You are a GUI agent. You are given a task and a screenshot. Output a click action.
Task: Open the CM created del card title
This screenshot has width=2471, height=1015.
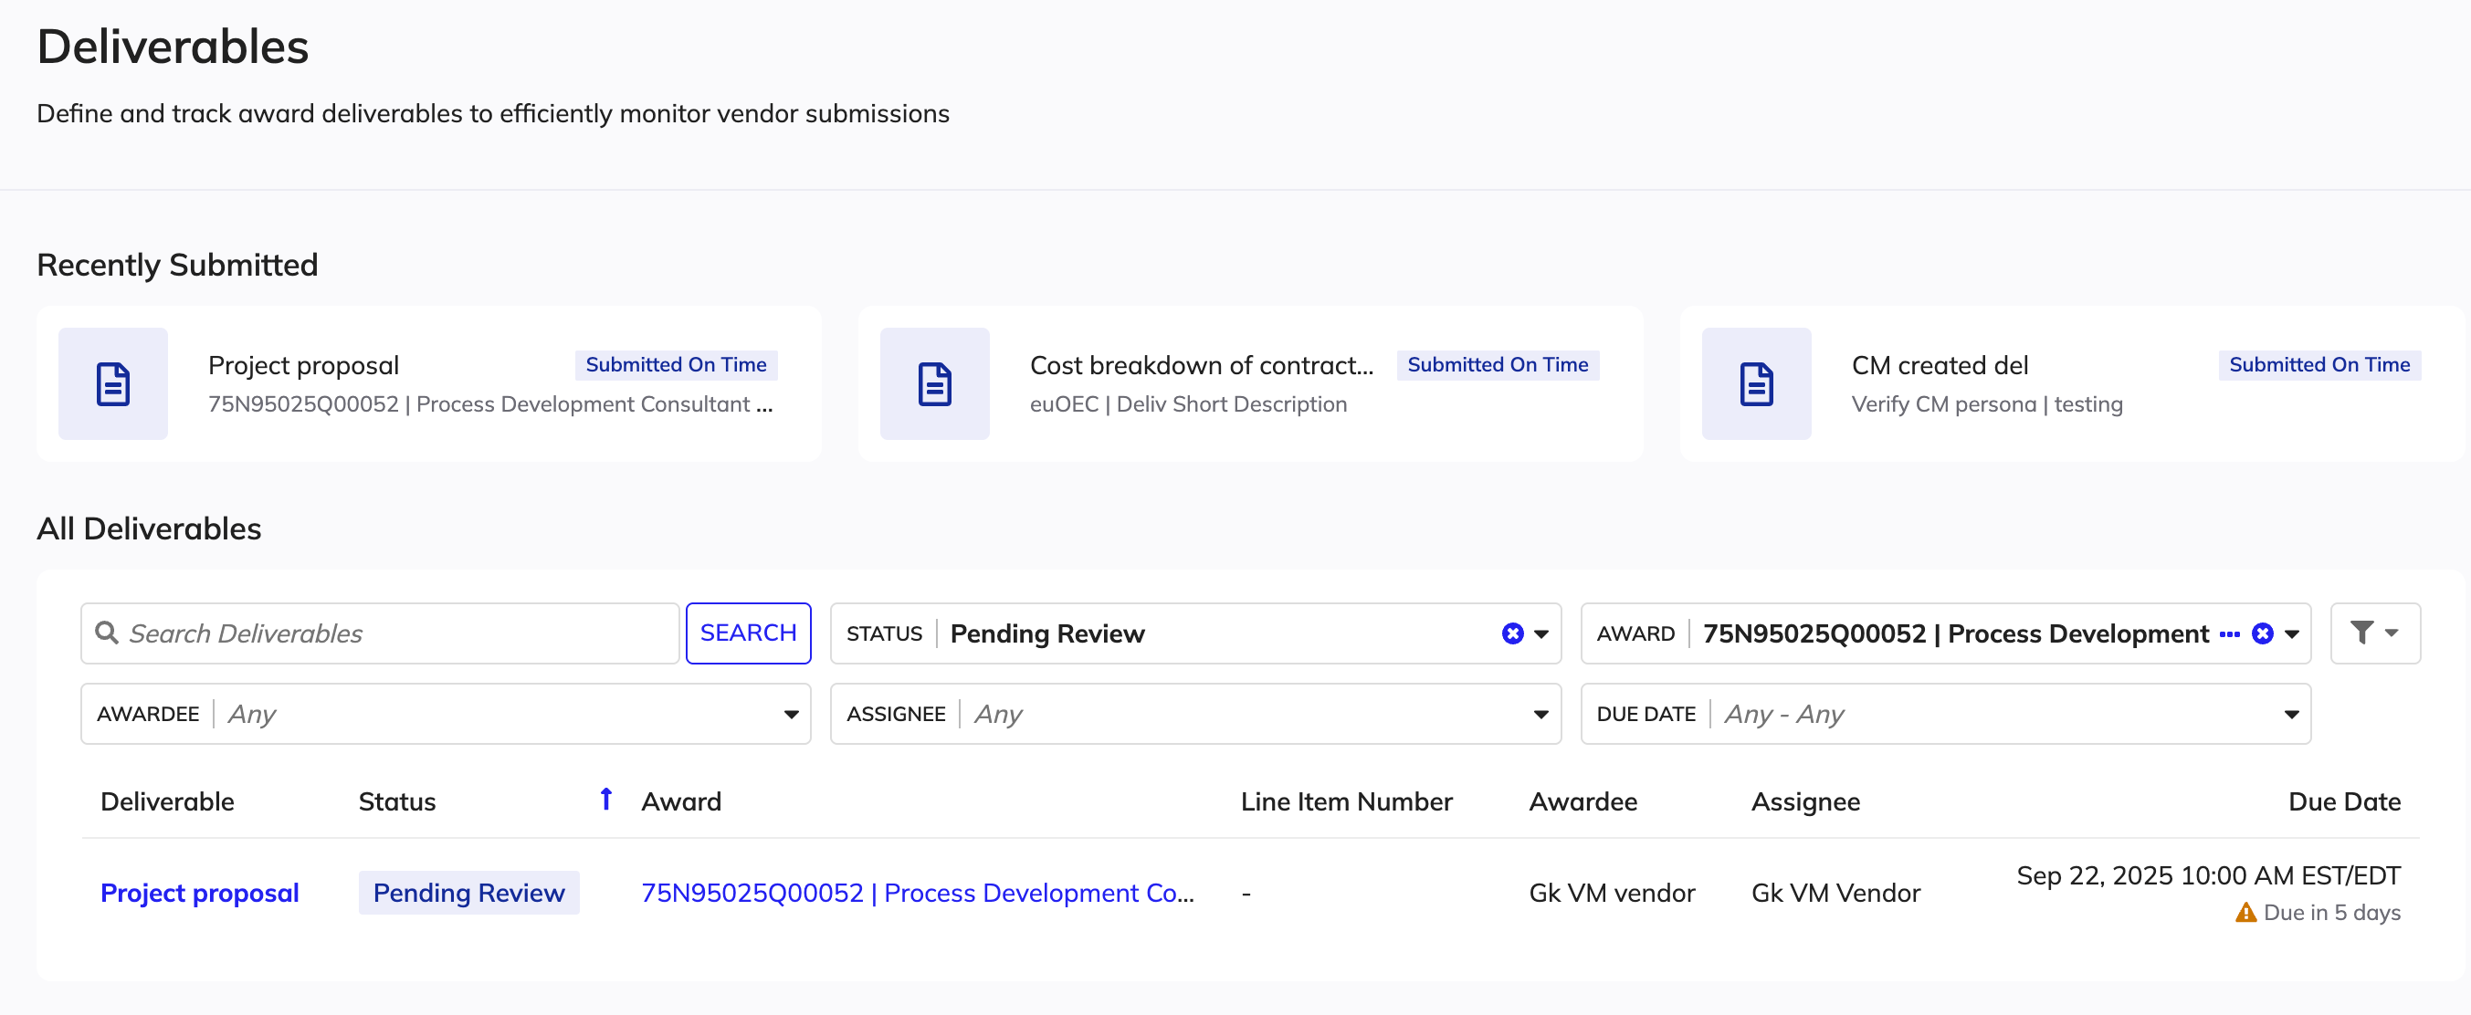point(1940,365)
